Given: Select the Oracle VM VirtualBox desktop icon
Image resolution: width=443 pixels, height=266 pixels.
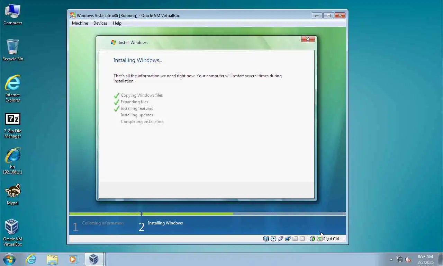Looking at the screenshot, I should tap(13, 233).
